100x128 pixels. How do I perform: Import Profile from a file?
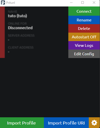pos(22,123)
